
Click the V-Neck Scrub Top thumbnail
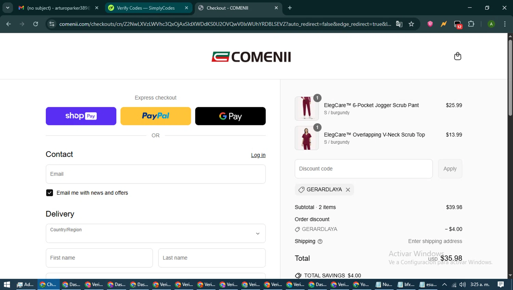[x=307, y=138]
